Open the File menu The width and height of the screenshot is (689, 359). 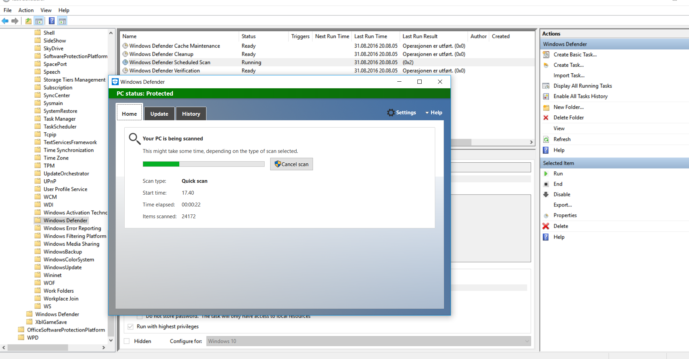[8, 10]
